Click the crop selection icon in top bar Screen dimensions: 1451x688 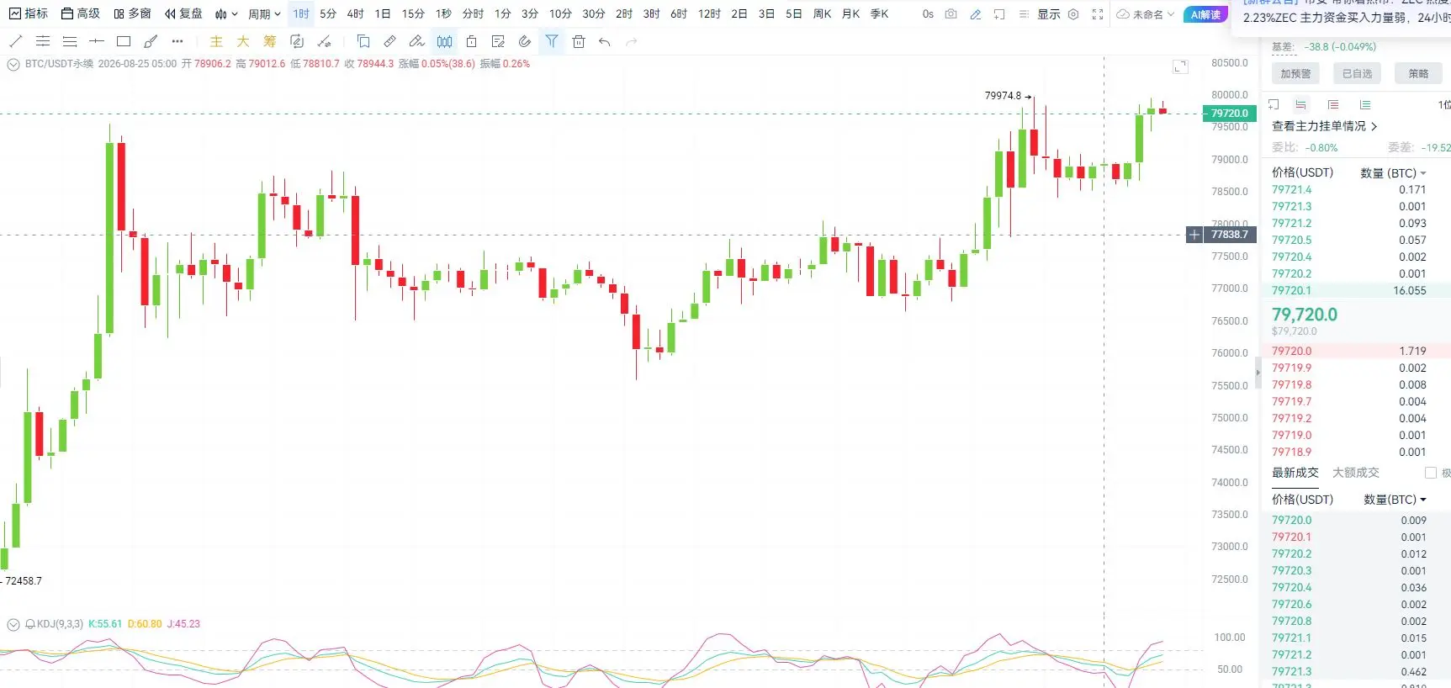point(999,14)
